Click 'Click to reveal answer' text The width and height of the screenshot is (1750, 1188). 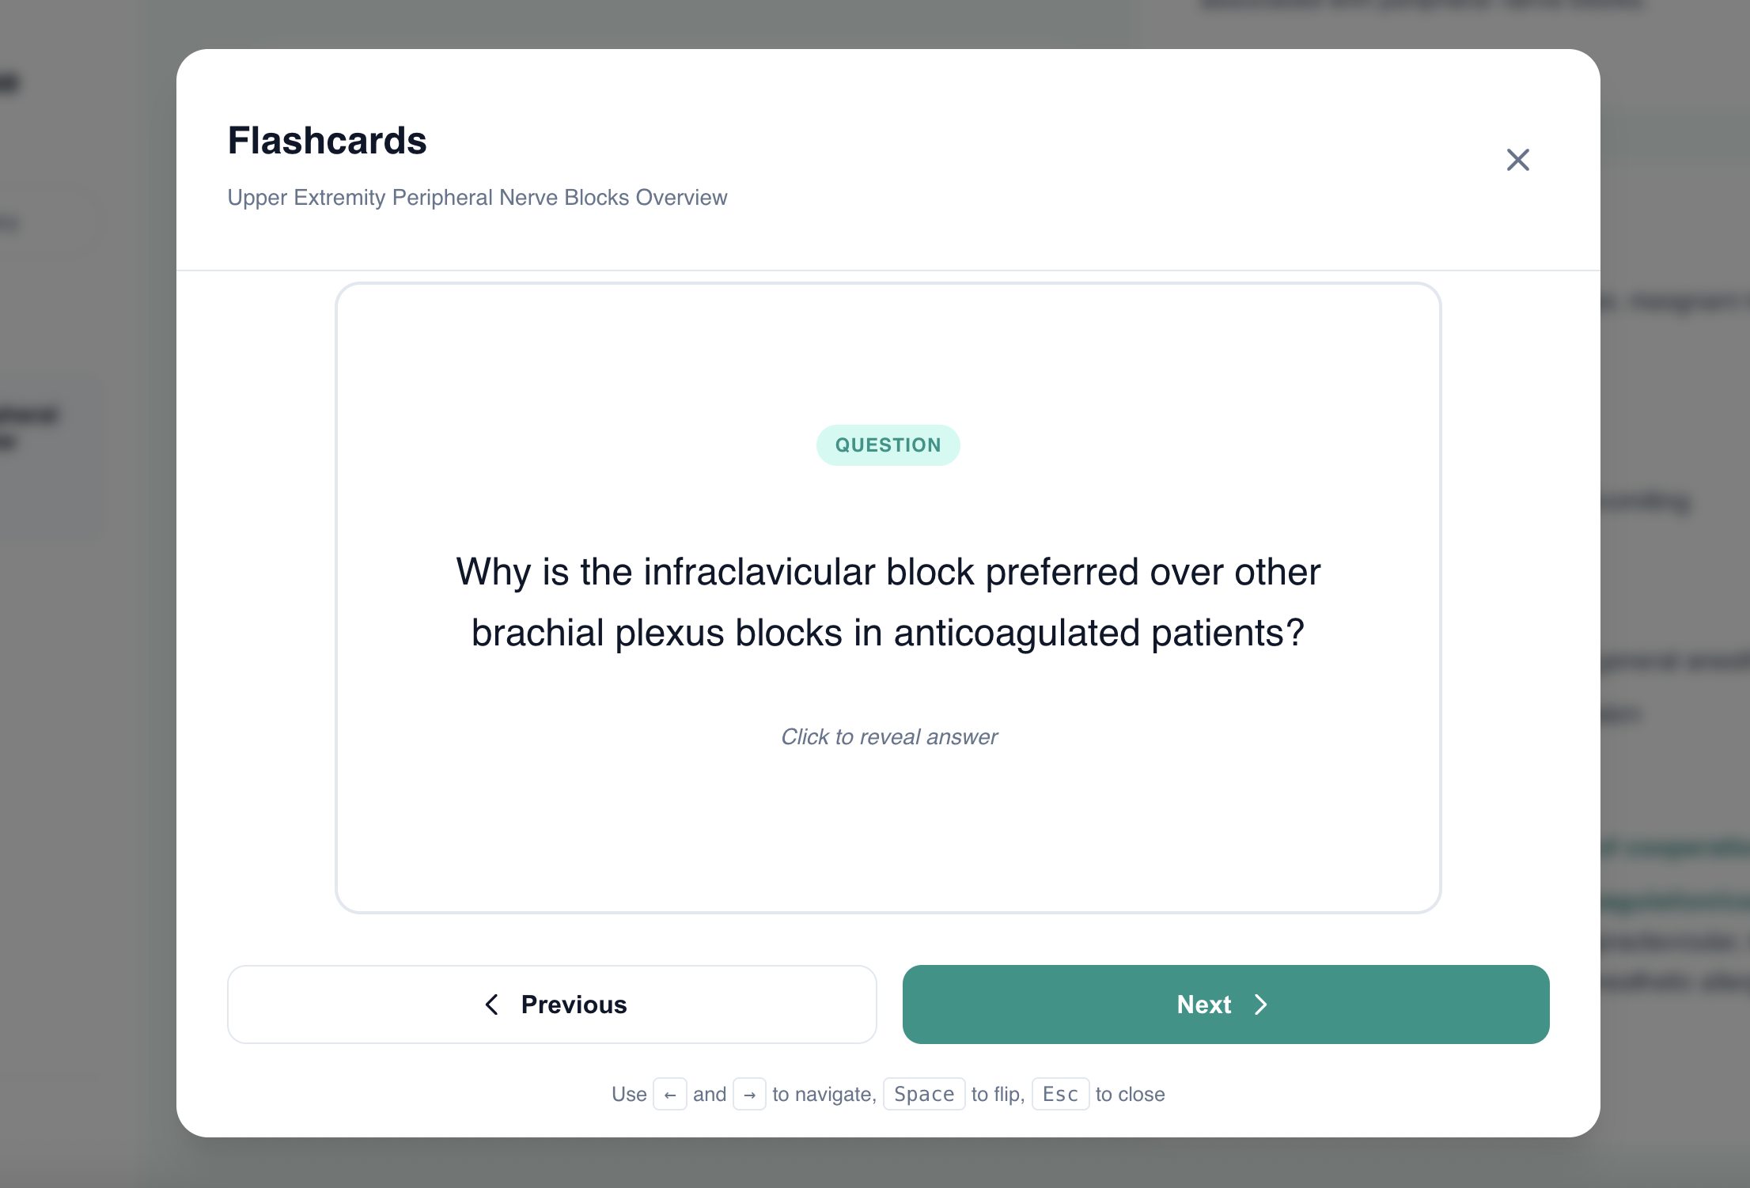888,736
